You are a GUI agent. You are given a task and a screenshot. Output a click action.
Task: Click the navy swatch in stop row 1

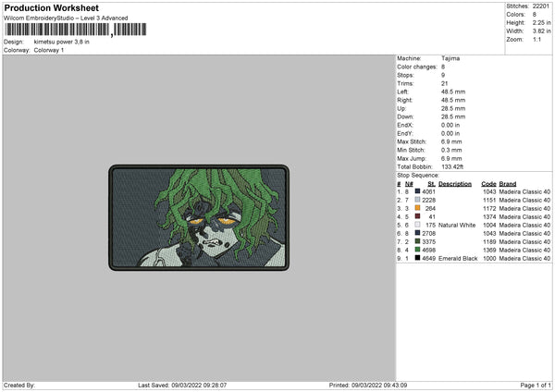[417, 191]
